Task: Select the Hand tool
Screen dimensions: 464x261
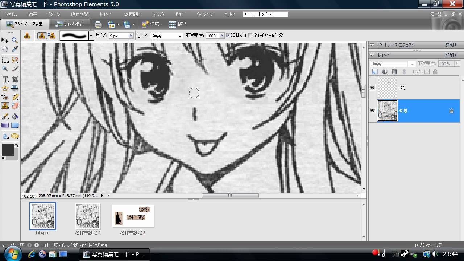Action: click(x=5, y=49)
